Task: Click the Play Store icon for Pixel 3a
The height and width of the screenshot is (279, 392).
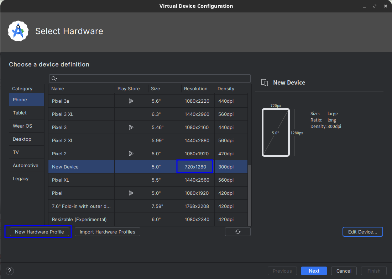Action: (x=131, y=101)
